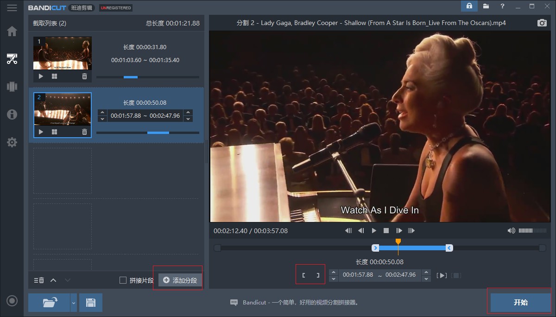The width and height of the screenshot is (556, 317).
Task: Click the 添加分段 button
Action: coord(180,280)
